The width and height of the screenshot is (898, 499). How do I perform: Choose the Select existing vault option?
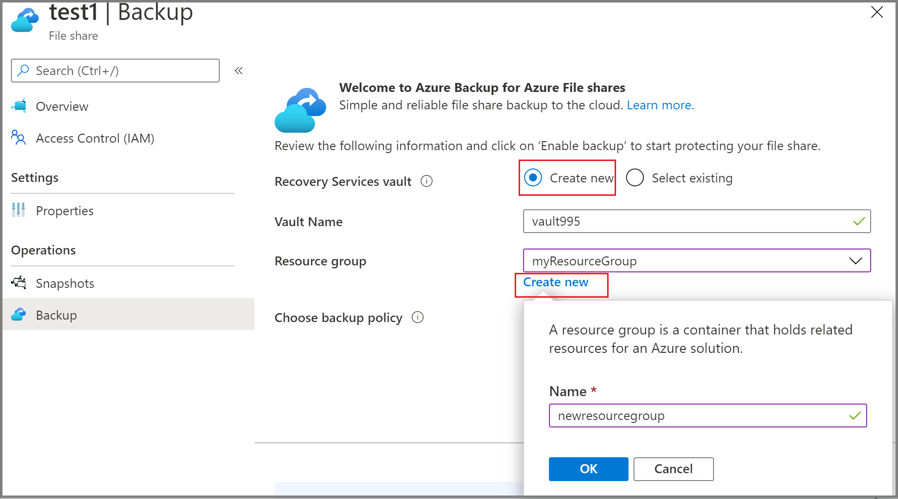[634, 177]
